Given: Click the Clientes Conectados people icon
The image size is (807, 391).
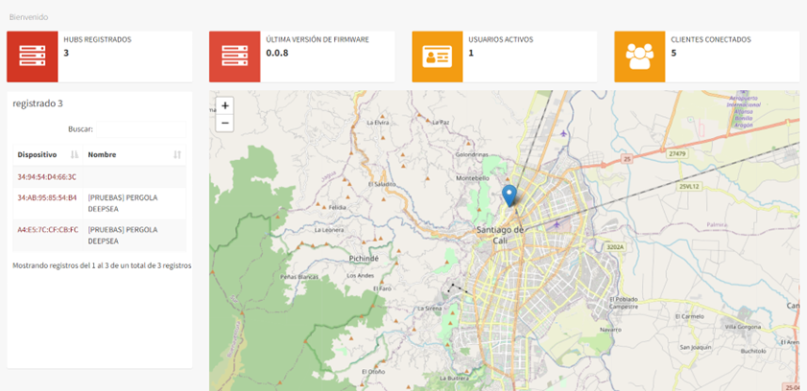Looking at the screenshot, I should (x=639, y=57).
